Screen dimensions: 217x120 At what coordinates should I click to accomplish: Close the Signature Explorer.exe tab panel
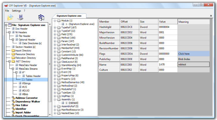tap(211, 16)
